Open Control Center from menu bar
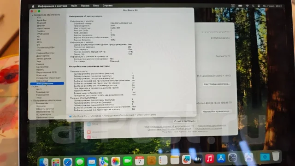295x166 pixels. click(x=259, y=6)
